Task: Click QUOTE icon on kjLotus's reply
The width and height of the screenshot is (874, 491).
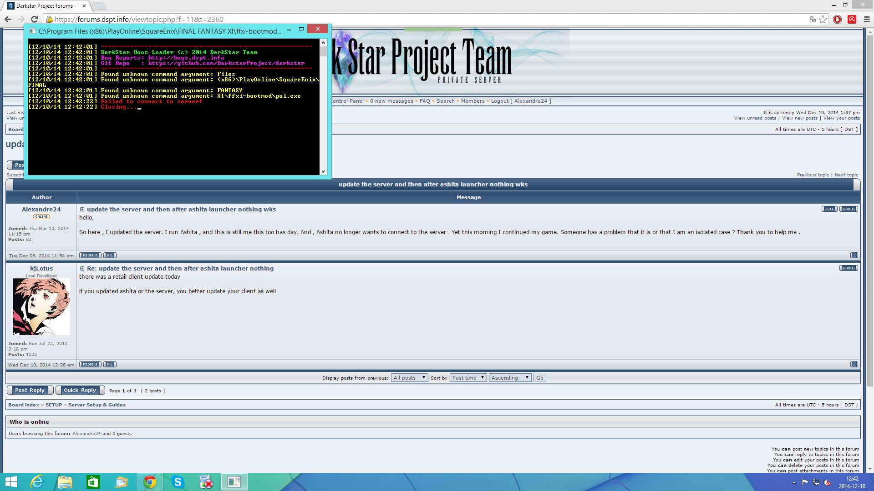Action: tap(849, 268)
